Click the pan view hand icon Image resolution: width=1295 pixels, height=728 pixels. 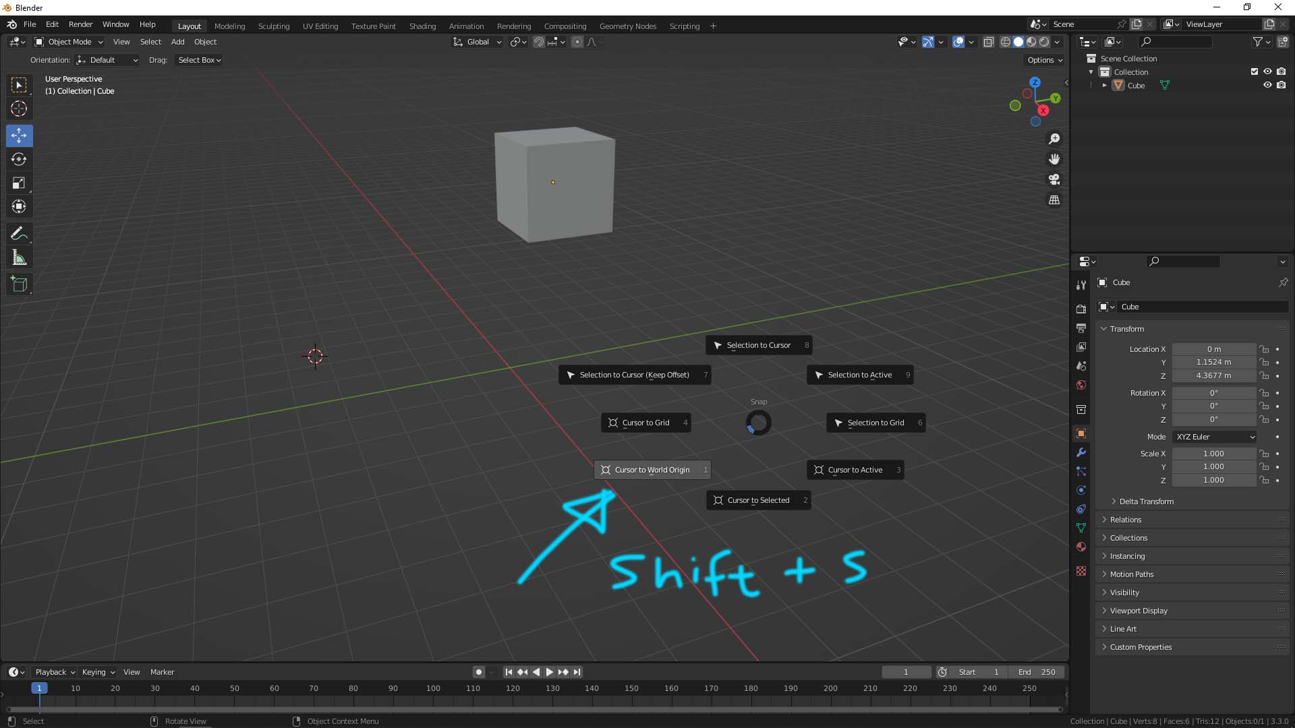[x=1054, y=159]
